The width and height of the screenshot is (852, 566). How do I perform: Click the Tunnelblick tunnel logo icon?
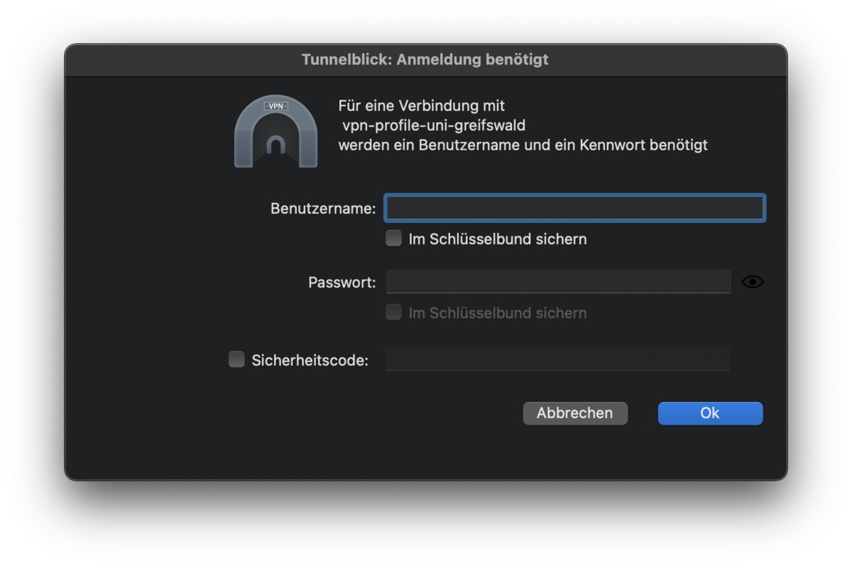(x=275, y=135)
